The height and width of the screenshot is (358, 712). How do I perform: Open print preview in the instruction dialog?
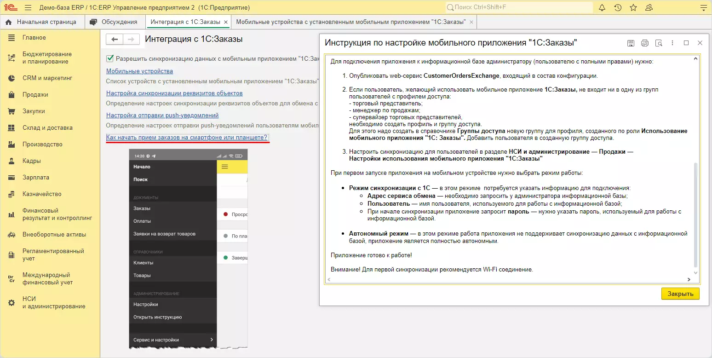pos(659,43)
